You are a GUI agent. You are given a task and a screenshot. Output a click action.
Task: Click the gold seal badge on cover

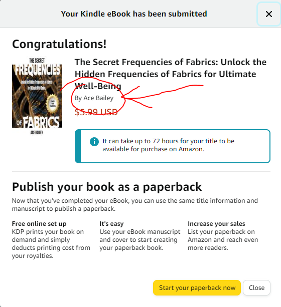pos(52,103)
